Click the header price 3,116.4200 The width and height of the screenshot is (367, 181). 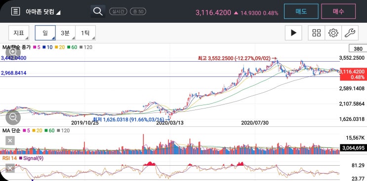pyautogui.click(x=213, y=12)
